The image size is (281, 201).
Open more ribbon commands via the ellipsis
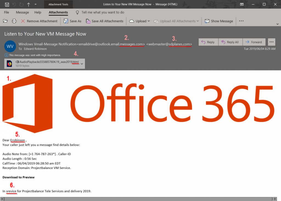[241, 21]
